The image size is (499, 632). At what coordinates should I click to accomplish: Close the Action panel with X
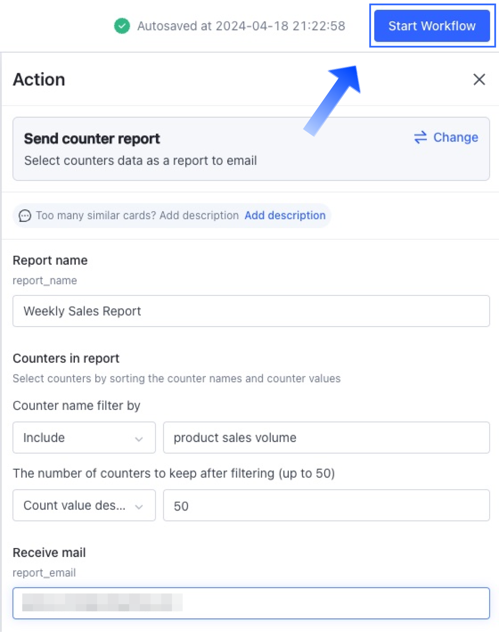point(479,79)
